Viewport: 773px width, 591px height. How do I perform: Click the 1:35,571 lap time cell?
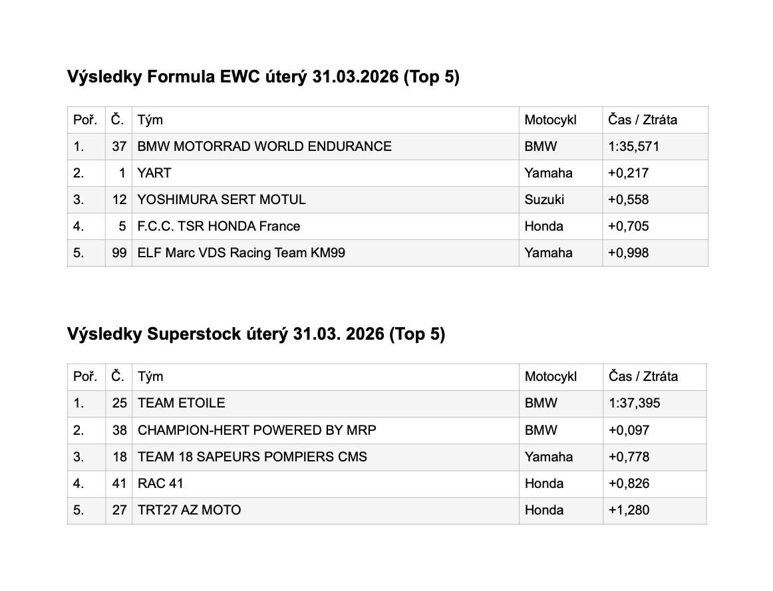(633, 146)
